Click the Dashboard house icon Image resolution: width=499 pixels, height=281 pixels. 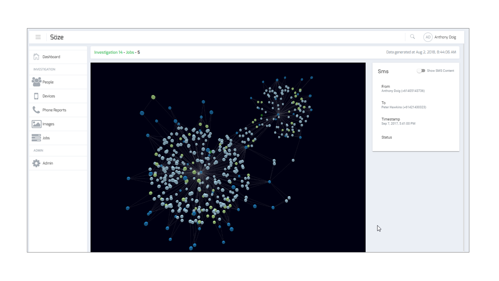(x=36, y=57)
